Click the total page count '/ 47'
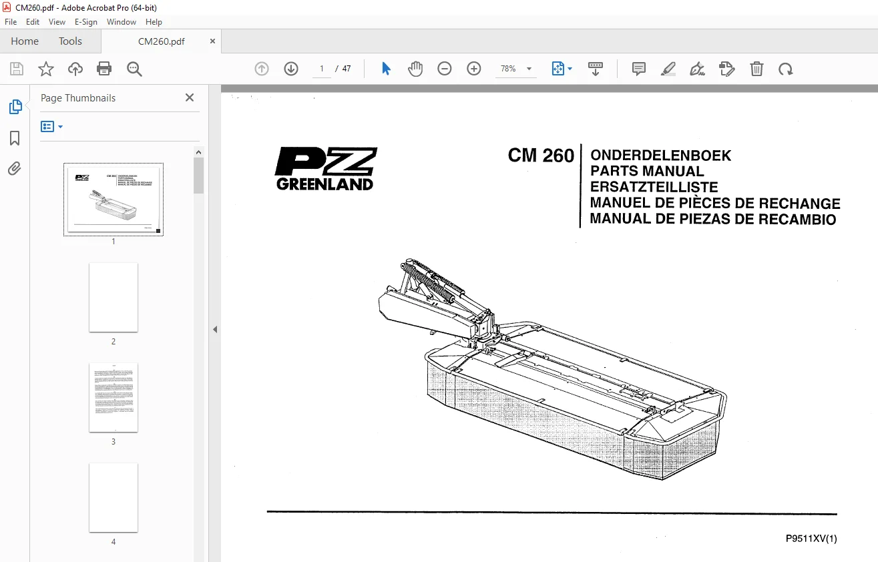Screen dimensions: 878x562 point(344,69)
